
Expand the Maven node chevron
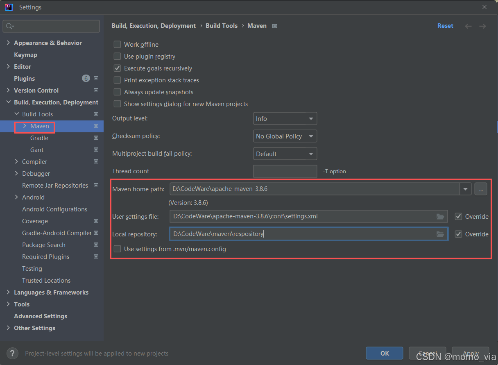point(25,126)
